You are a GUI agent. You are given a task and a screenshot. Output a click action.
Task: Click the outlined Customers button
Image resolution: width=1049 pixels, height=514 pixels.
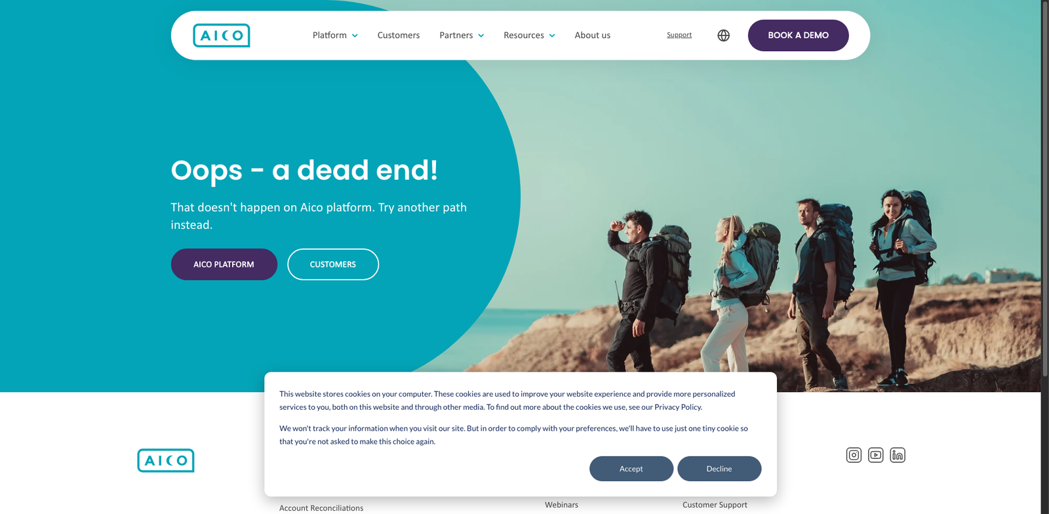[x=333, y=264]
